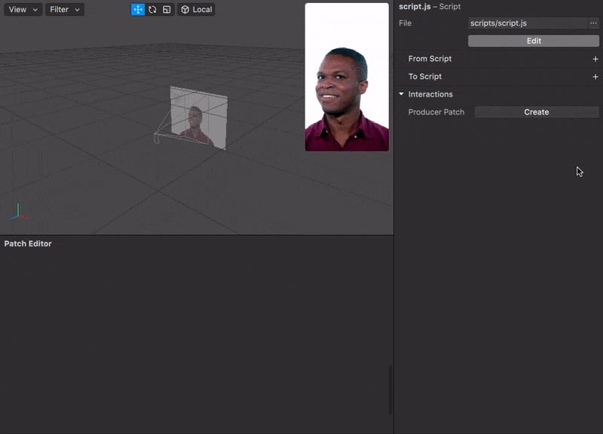Image resolution: width=603 pixels, height=434 pixels.
Task: Click the camera preview thumbnail
Action: click(x=346, y=78)
